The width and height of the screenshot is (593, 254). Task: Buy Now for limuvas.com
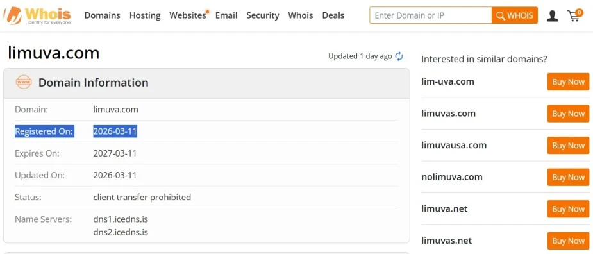pos(568,114)
